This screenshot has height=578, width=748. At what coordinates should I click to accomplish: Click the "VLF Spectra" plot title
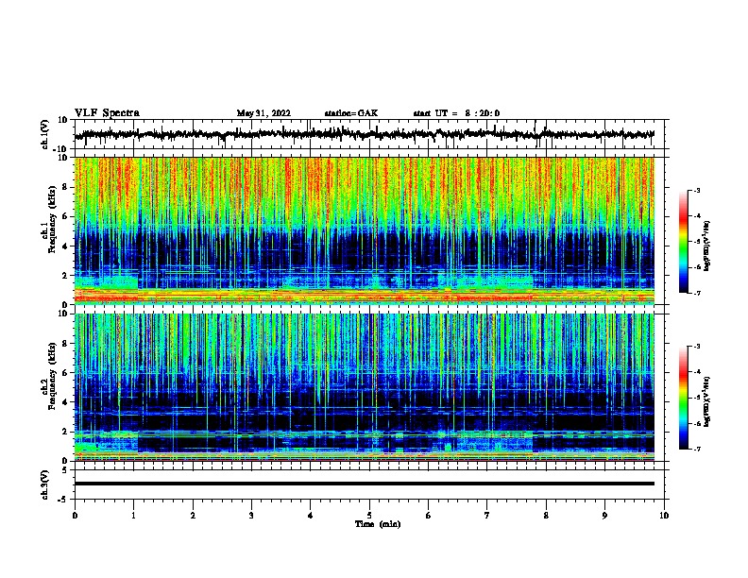coord(107,113)
